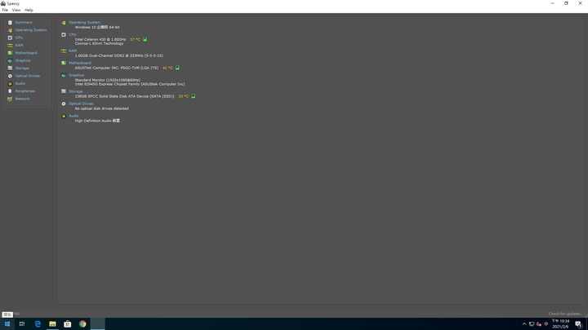
Task: Click the Motherboard sidebar icon
Action: [x=10, y=53]
